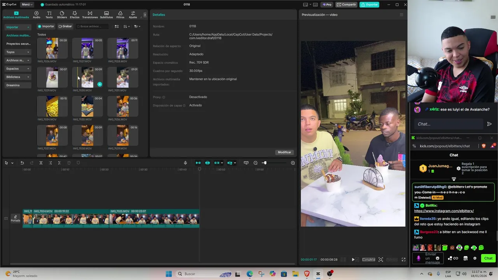Open Kick chat settings gear
This screenshot has width=498, height=280.
point(475,258)
